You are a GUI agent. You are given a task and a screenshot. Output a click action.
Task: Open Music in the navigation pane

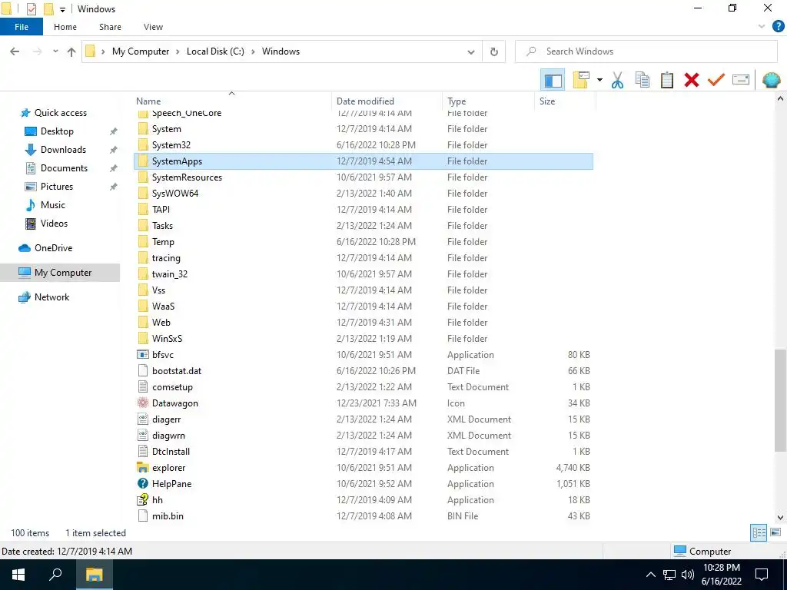[x=53, y=204]
